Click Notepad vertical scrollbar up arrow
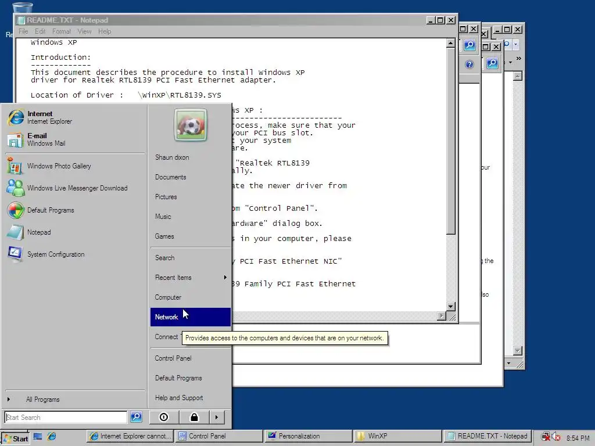The width and height of the screenshot is (595, 446). tap(450, 43)
